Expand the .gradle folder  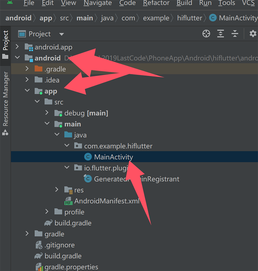click(x=27, y=69)
